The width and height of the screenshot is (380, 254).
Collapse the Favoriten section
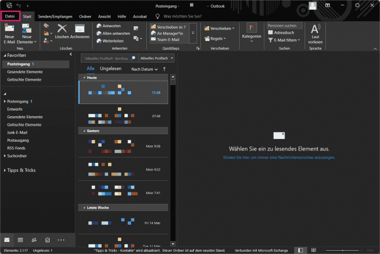[5, 56]
